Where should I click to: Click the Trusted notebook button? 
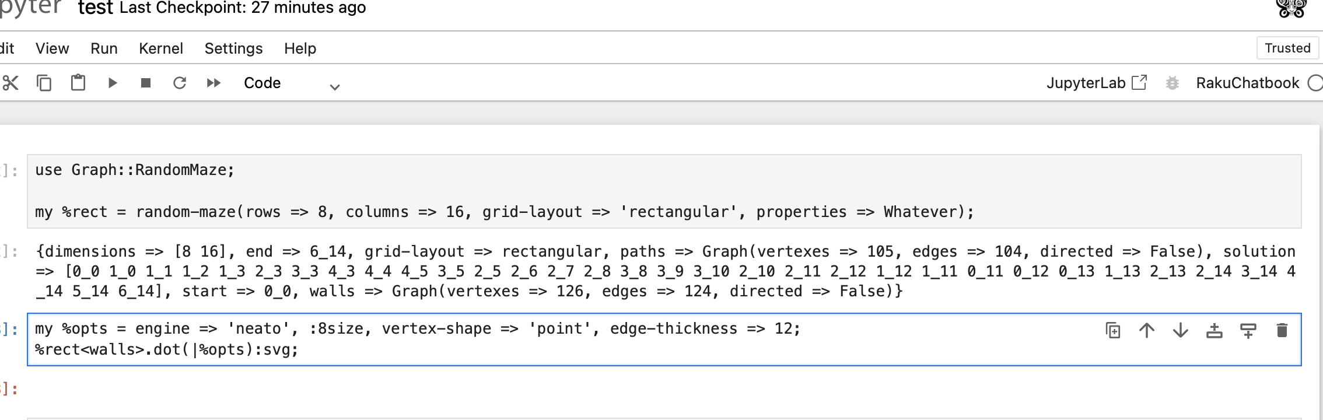pos(1287,48)
